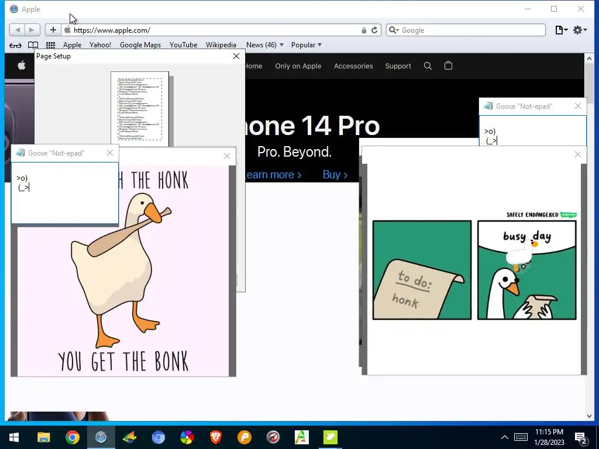The width and height of the screenshot is (599, 449).
Task: Click the Learn more link under Pro. Beyond.
Action: point(273,174)
